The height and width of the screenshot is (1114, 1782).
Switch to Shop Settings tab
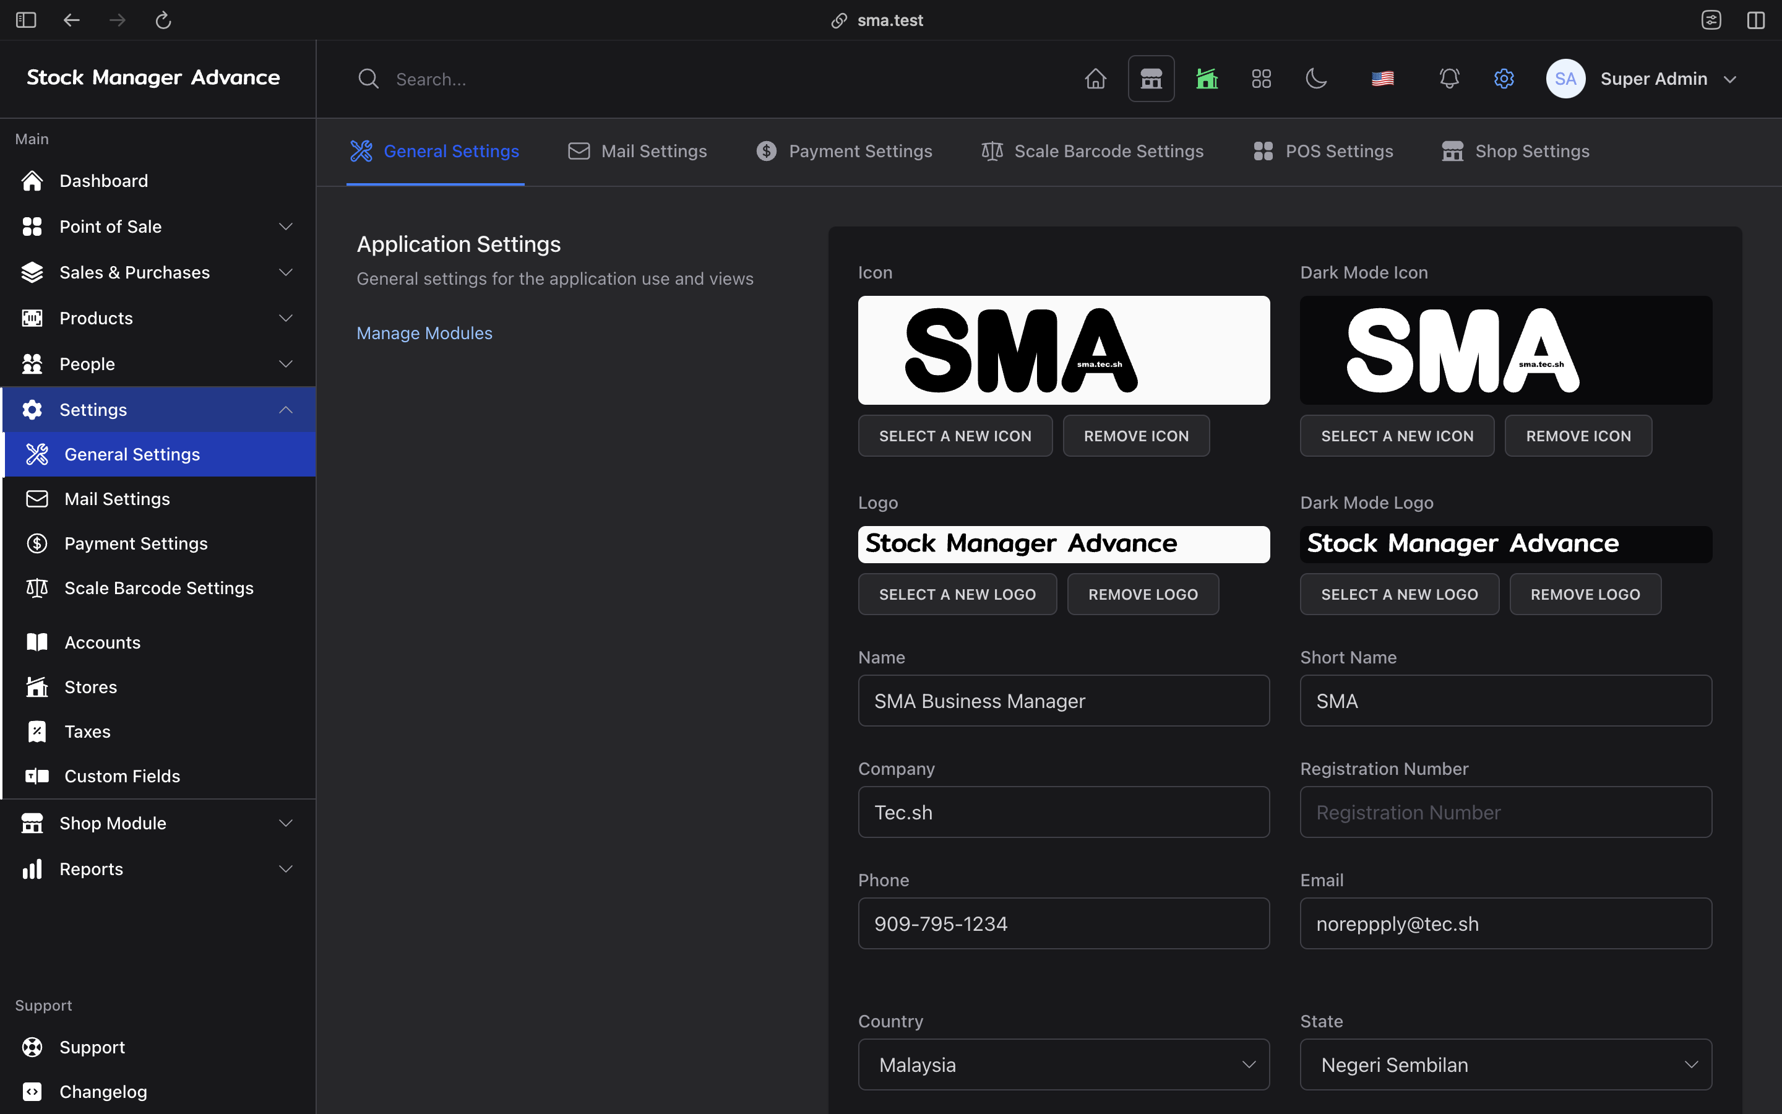tap(1515, 151)
